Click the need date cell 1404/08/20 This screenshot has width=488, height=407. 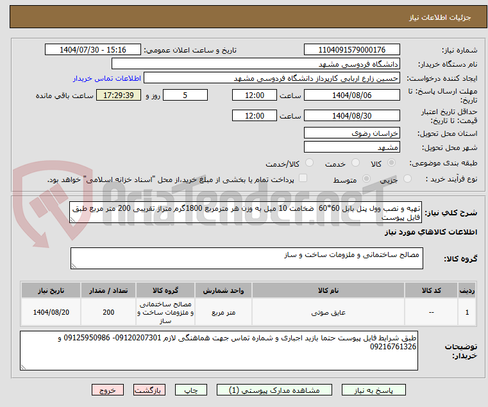[x=51, y=312]
